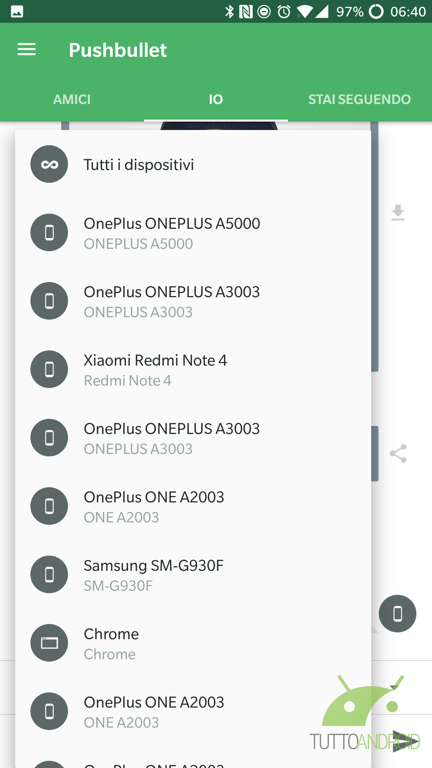Select the ONE A2003 entry just below Chrome
Screen dimensions: 432x768
[x=193, y=711]
